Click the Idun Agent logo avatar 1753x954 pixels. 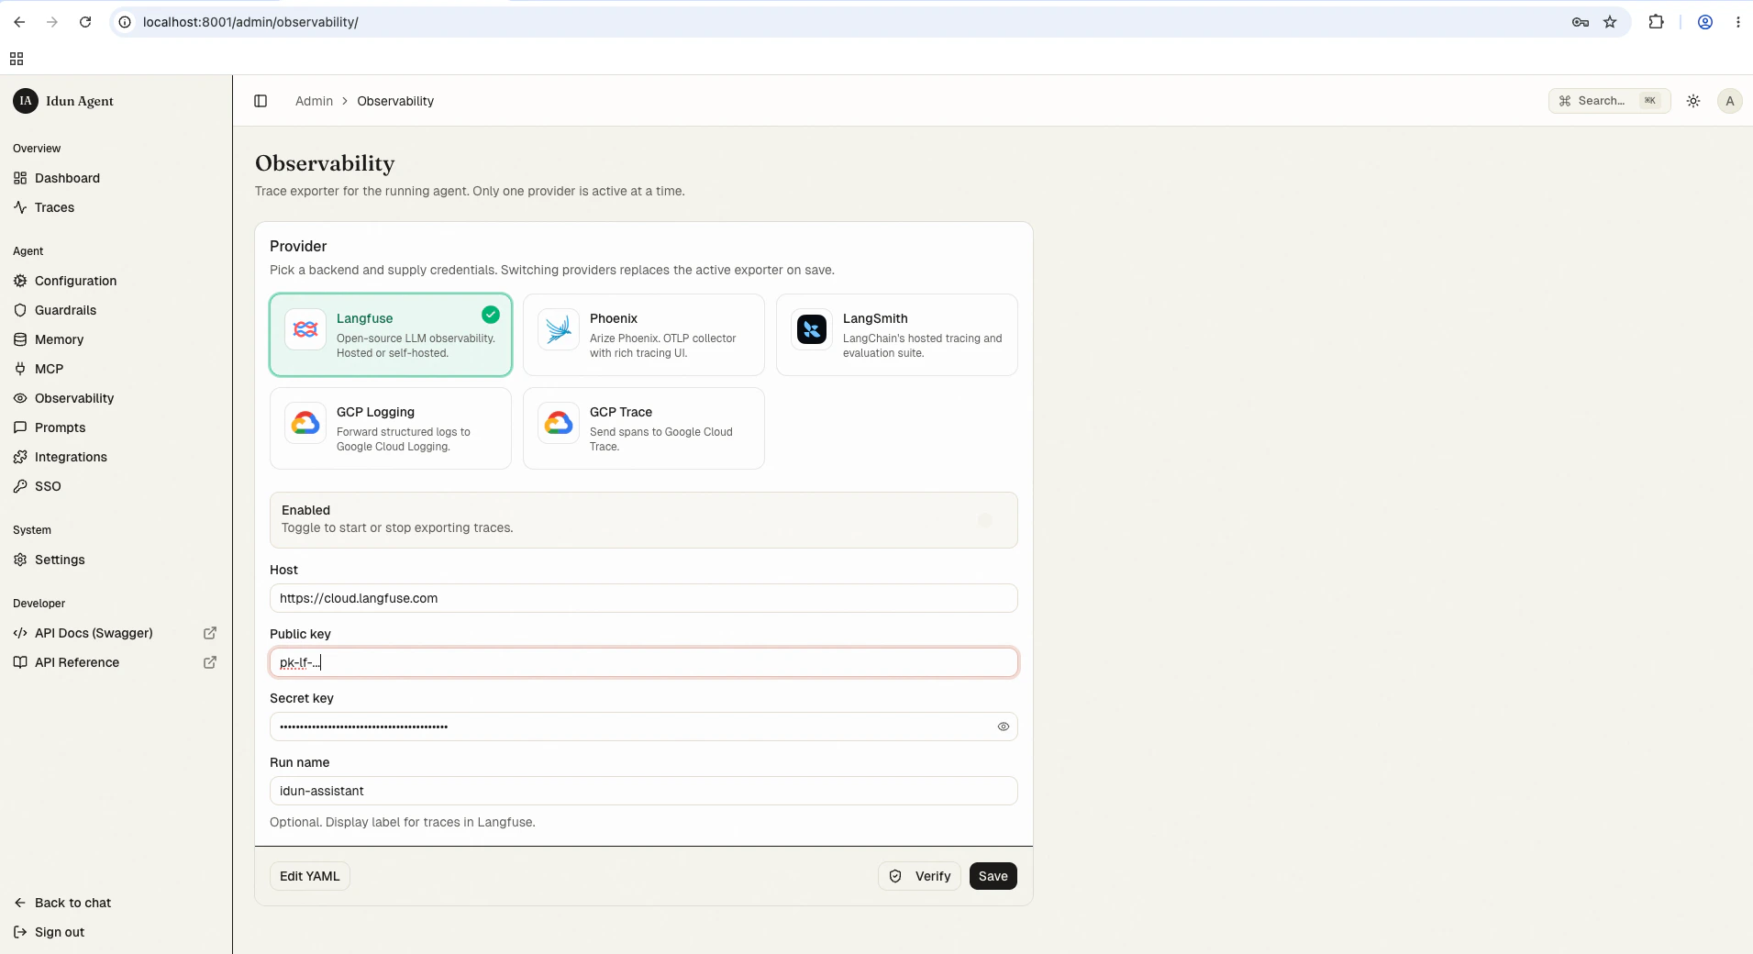[x=26, y=101]
